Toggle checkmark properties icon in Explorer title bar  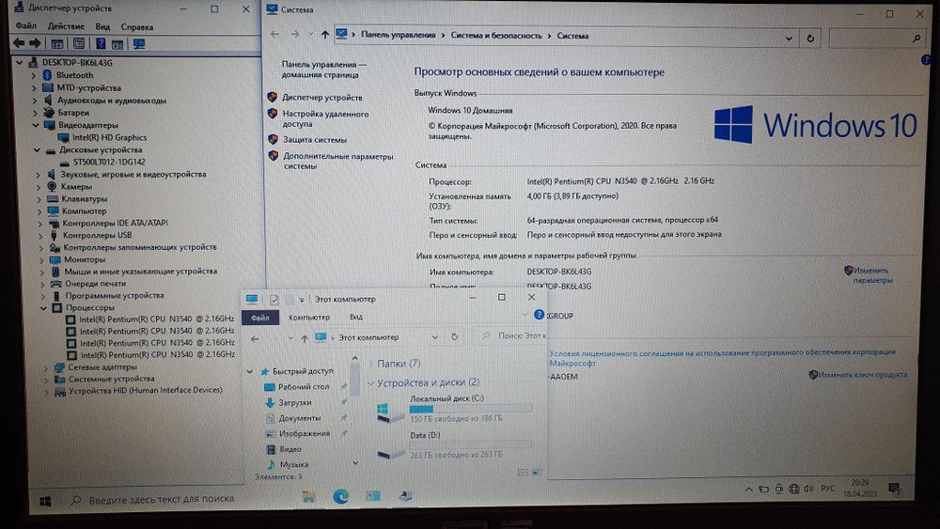pos(274,299)
